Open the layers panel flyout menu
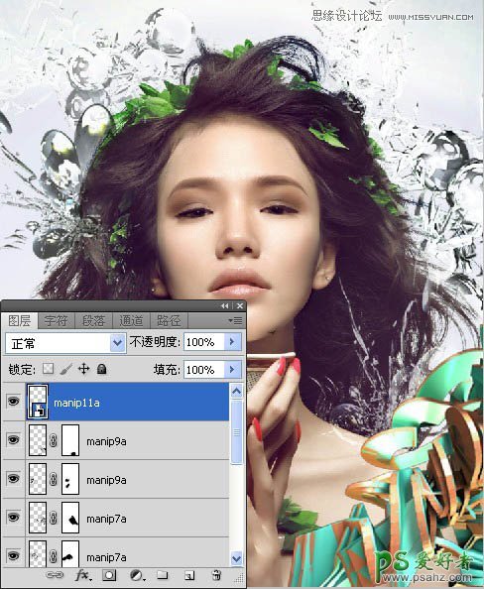The height and width of the screenshot is (589, 484). (236, 321)
